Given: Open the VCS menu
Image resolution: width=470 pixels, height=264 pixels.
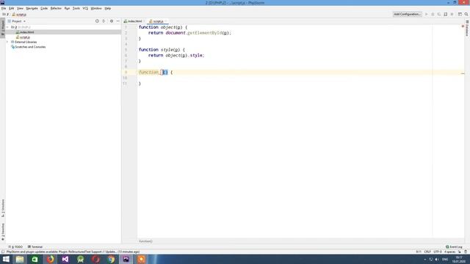Looking at the screenshot, I should coord(85,8).
